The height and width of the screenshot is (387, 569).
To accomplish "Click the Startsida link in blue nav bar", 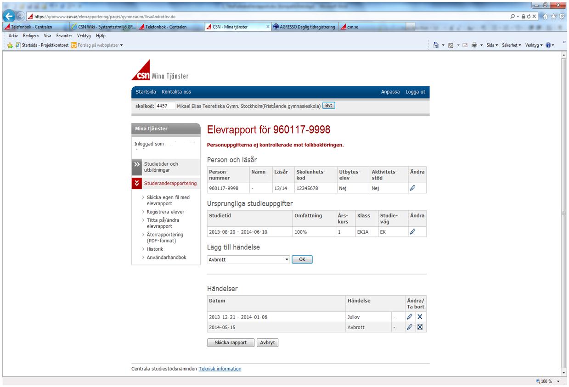I will coord(146,92).
